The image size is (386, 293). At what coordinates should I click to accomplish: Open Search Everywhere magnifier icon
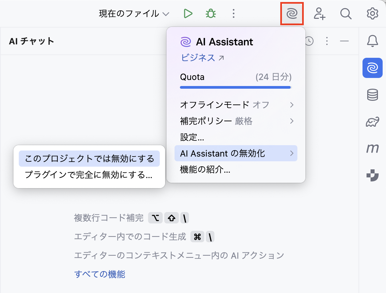pos(346,13)
